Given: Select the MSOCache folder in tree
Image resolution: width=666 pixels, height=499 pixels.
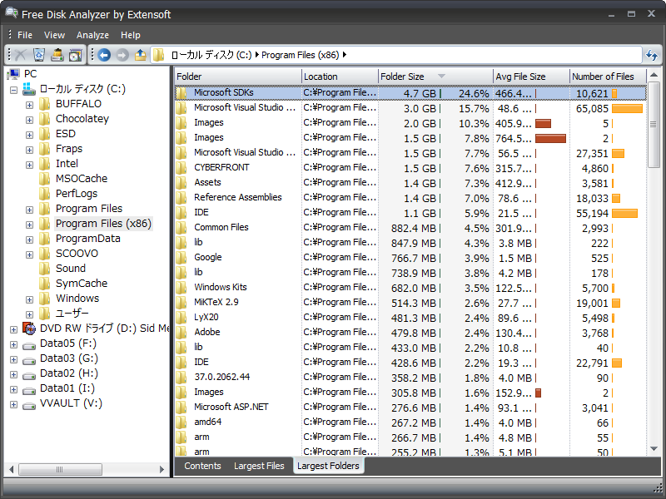Looking at the screenshot, I should 82,179.
